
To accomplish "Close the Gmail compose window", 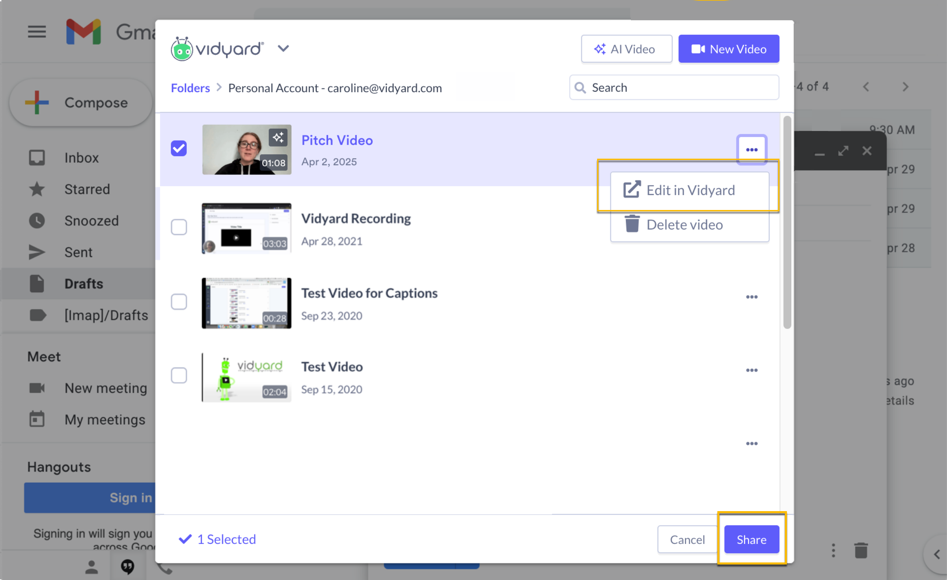I will point(867,151).
